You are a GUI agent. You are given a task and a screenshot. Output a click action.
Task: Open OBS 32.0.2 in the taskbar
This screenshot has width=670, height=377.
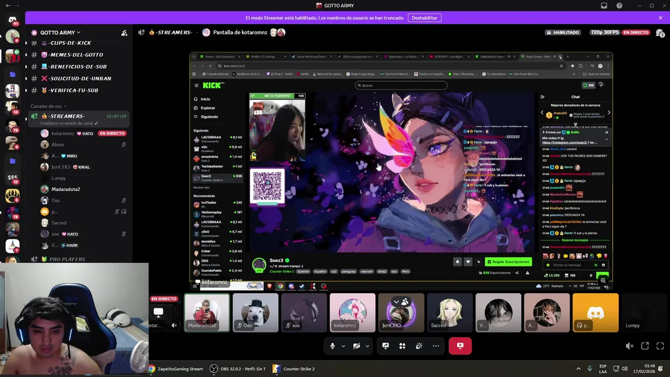[238, 369]
